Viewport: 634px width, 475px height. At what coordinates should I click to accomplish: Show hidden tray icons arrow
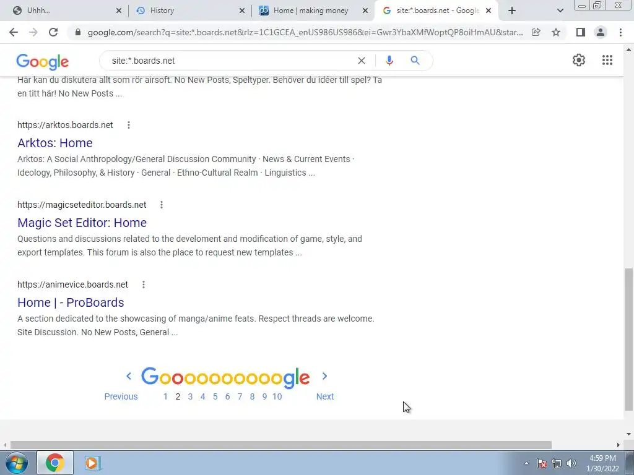(x=526, y=463)
